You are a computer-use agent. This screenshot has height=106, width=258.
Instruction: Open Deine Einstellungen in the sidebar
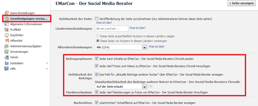coord(22,13)
